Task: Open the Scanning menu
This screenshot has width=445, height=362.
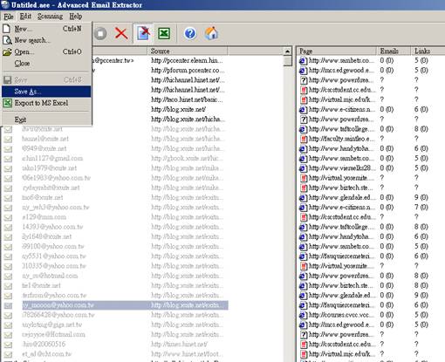Action: point(50,17)
